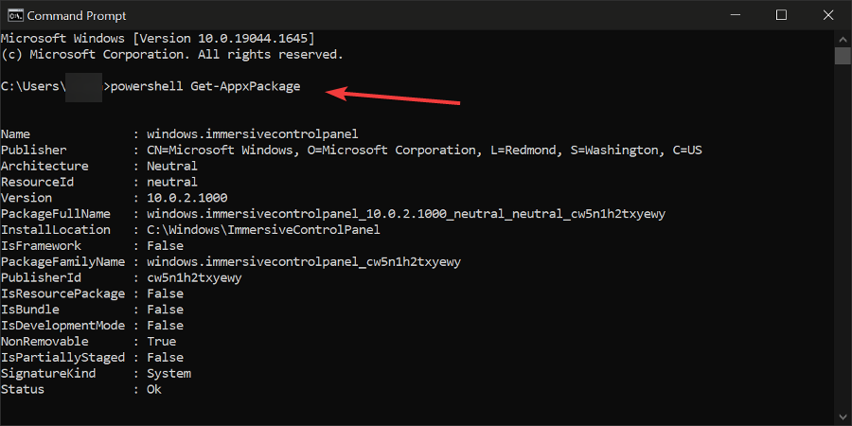Click the Architecture value 'Neutral'
This screenshot has height=426, width=852.
[172, 166]
